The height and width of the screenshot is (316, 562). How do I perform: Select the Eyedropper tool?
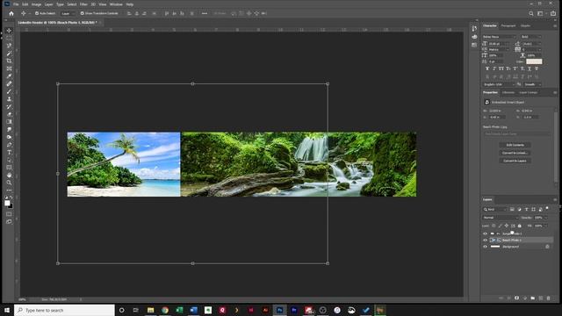[x=10, y=76]
